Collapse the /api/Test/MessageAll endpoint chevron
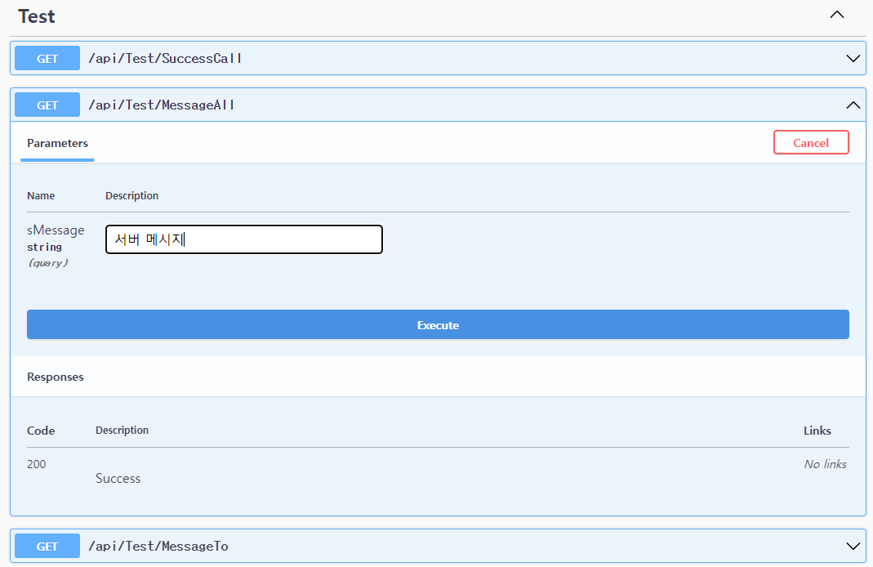 [852, 105]
